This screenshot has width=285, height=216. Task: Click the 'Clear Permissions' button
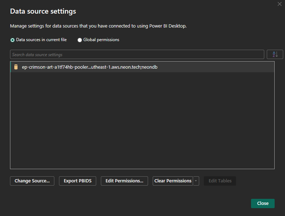173,181
